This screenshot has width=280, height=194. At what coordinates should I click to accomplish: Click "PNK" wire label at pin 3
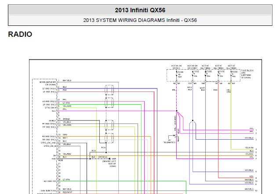click(65, 90)
